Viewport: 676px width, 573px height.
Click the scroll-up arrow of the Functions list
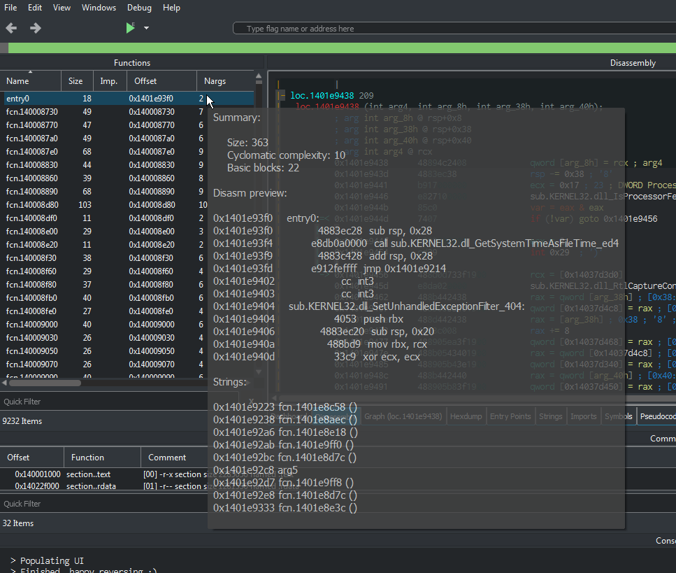click(259, 76)
